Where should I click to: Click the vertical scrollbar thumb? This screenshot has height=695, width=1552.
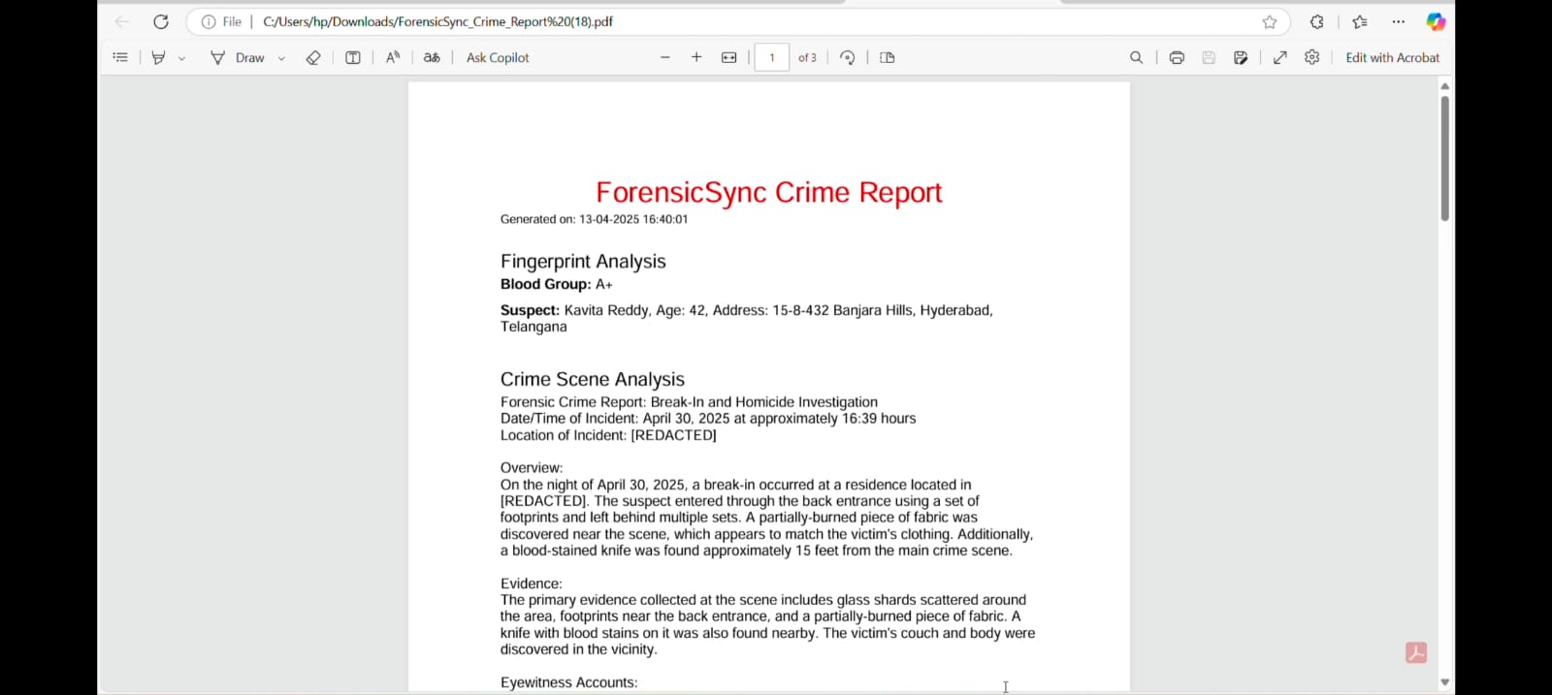click(x=1444, y=158)
